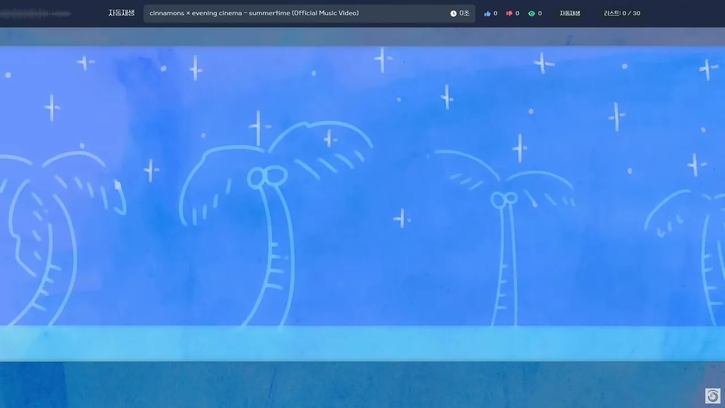The width and height of the screenshot is (725, 408).
Task: Click the song title 'cinnamons × evening cinema – summertime'
Action: click(220, 13)
